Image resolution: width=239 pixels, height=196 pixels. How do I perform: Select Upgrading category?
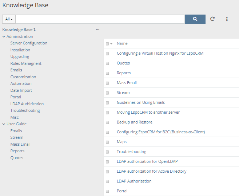20,56
